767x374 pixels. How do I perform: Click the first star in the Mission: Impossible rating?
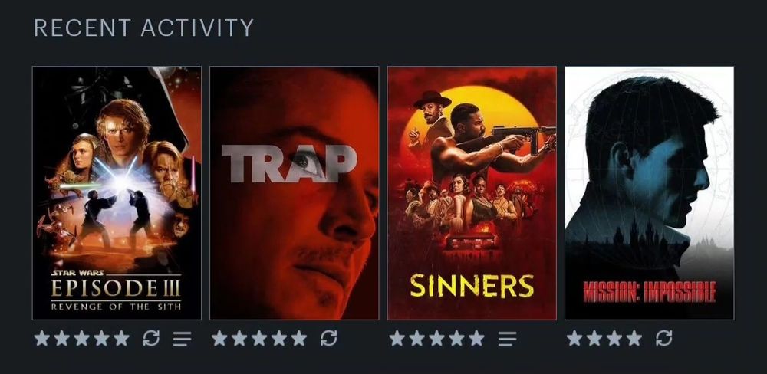coord(574,338)
